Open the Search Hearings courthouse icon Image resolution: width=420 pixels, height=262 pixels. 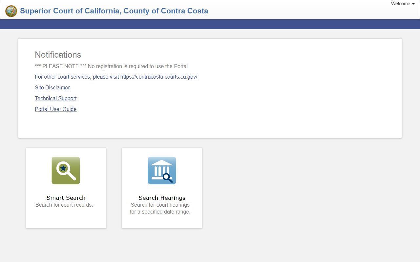pos(162,171)
